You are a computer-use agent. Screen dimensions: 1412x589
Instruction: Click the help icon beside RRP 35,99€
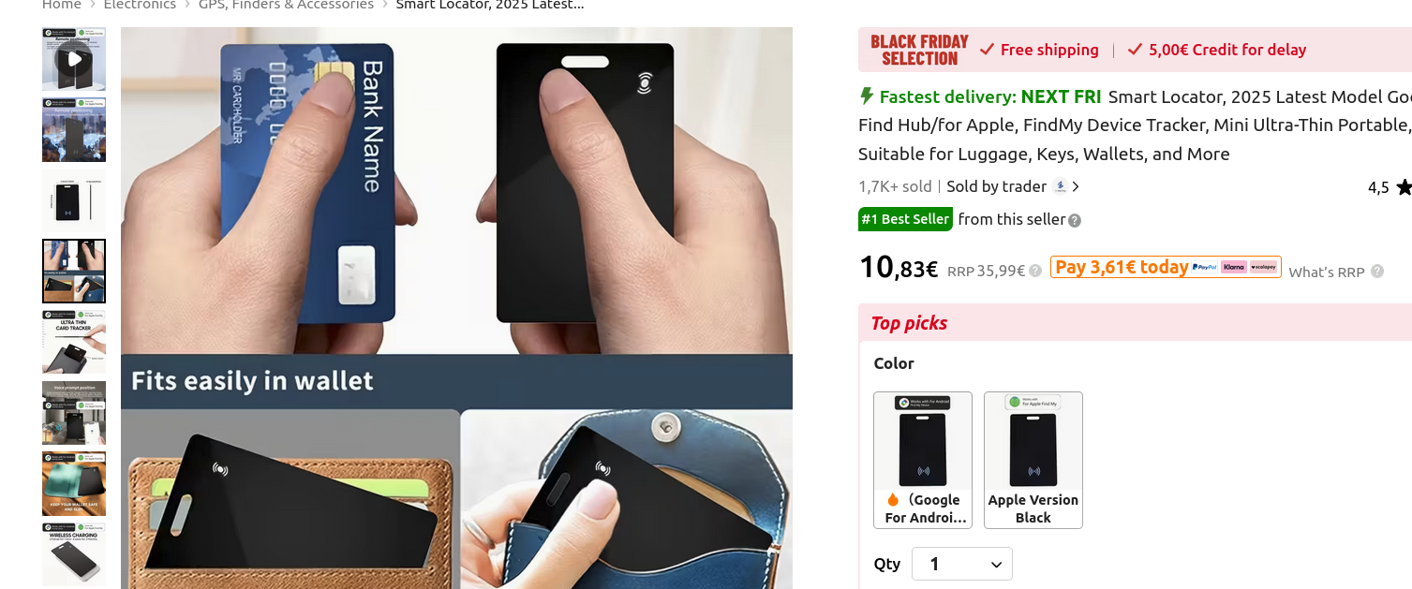coord(1035,271)
